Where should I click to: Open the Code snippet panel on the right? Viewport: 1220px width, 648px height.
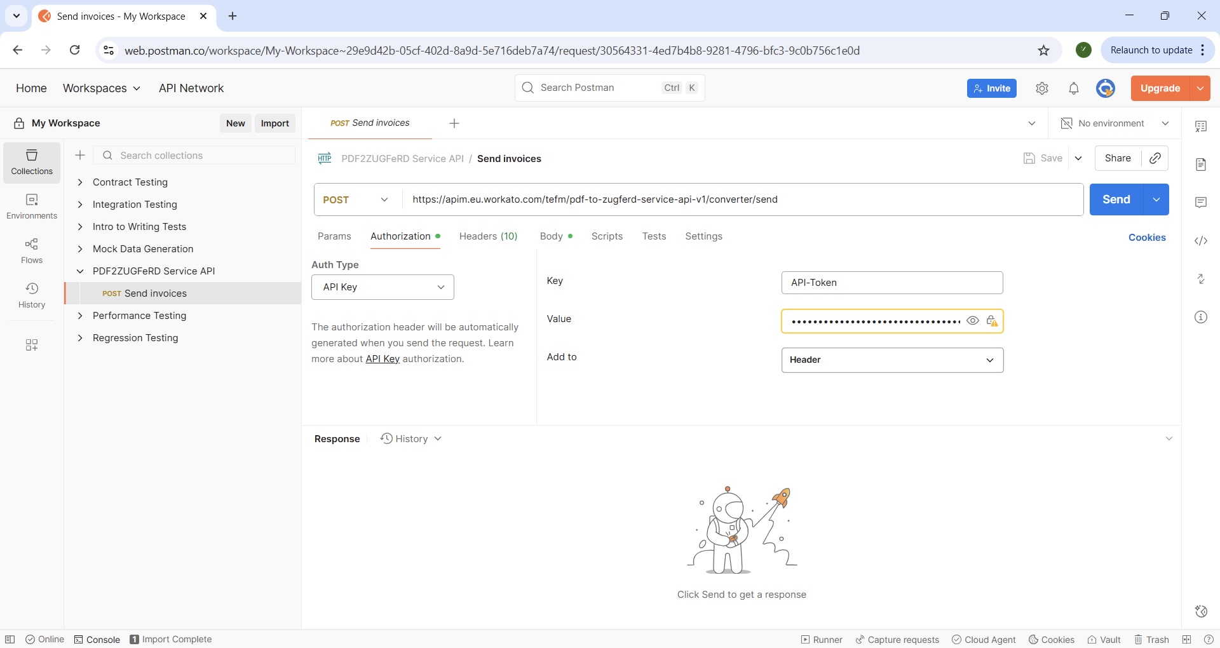coord(1201,241)
